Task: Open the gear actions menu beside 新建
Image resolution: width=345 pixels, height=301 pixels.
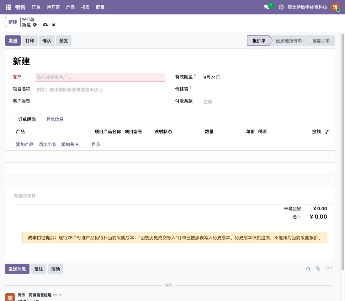Action: point(35,25)
